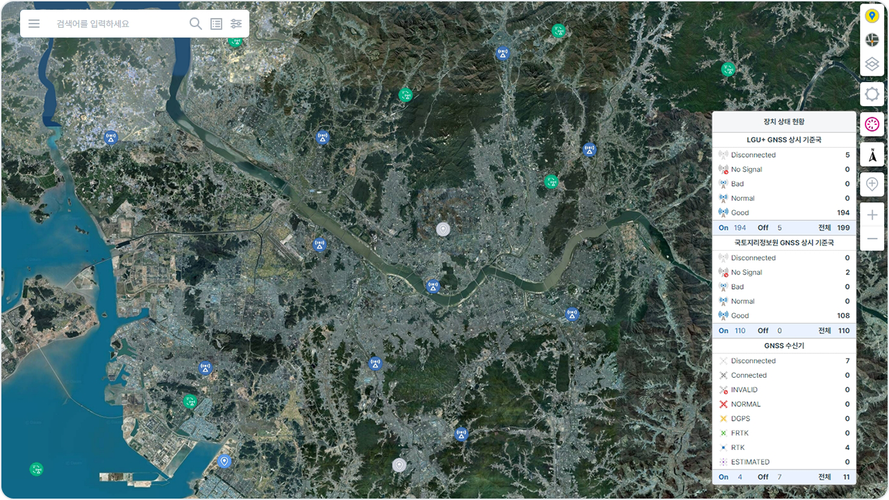Select the GNSS 수신기 section header

click(784, 345)
